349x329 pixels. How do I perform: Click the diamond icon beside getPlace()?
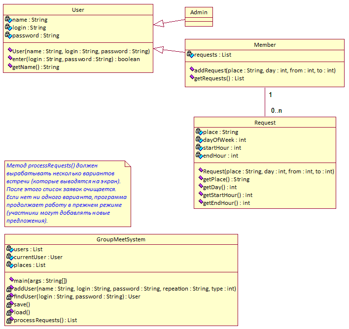pyautogui.click(x=201, y=178)
